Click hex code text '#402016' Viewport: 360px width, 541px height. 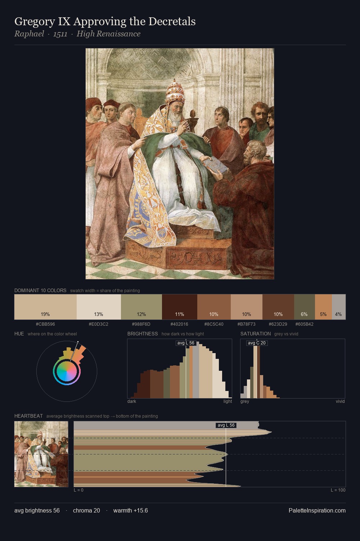pyautogui.click(x=179, y=324)
